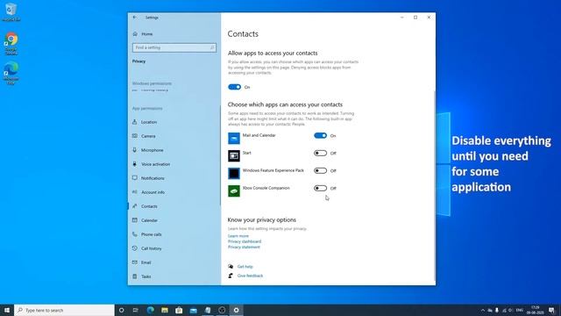Open the Privacy statement link

tap(244, 247)
